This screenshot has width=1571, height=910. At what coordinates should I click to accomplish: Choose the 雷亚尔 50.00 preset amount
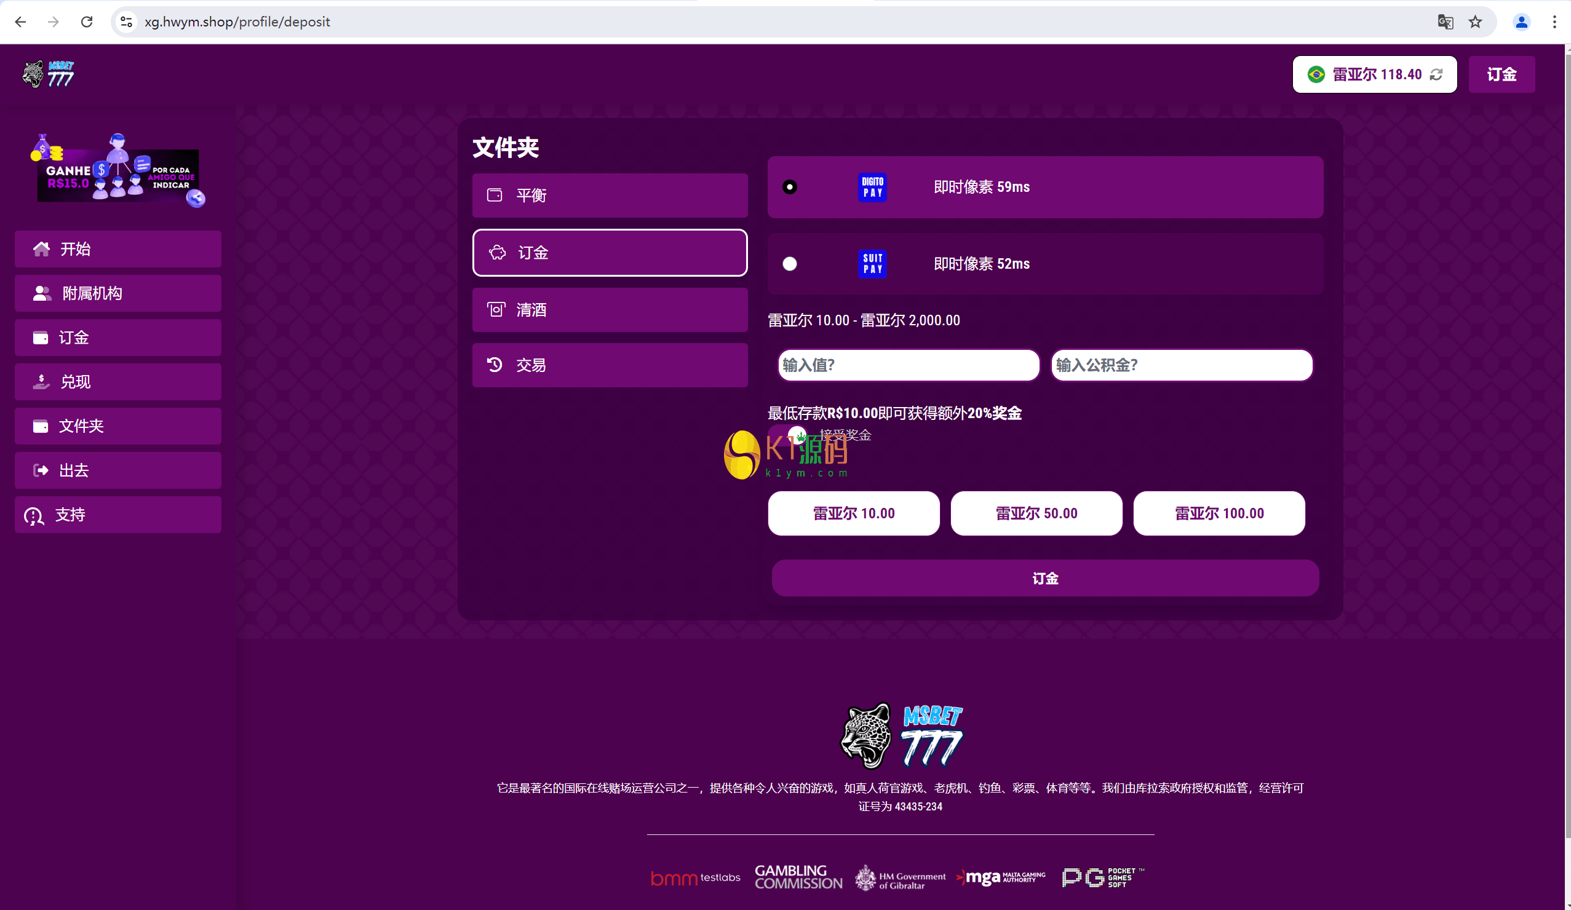point(1036,513)
